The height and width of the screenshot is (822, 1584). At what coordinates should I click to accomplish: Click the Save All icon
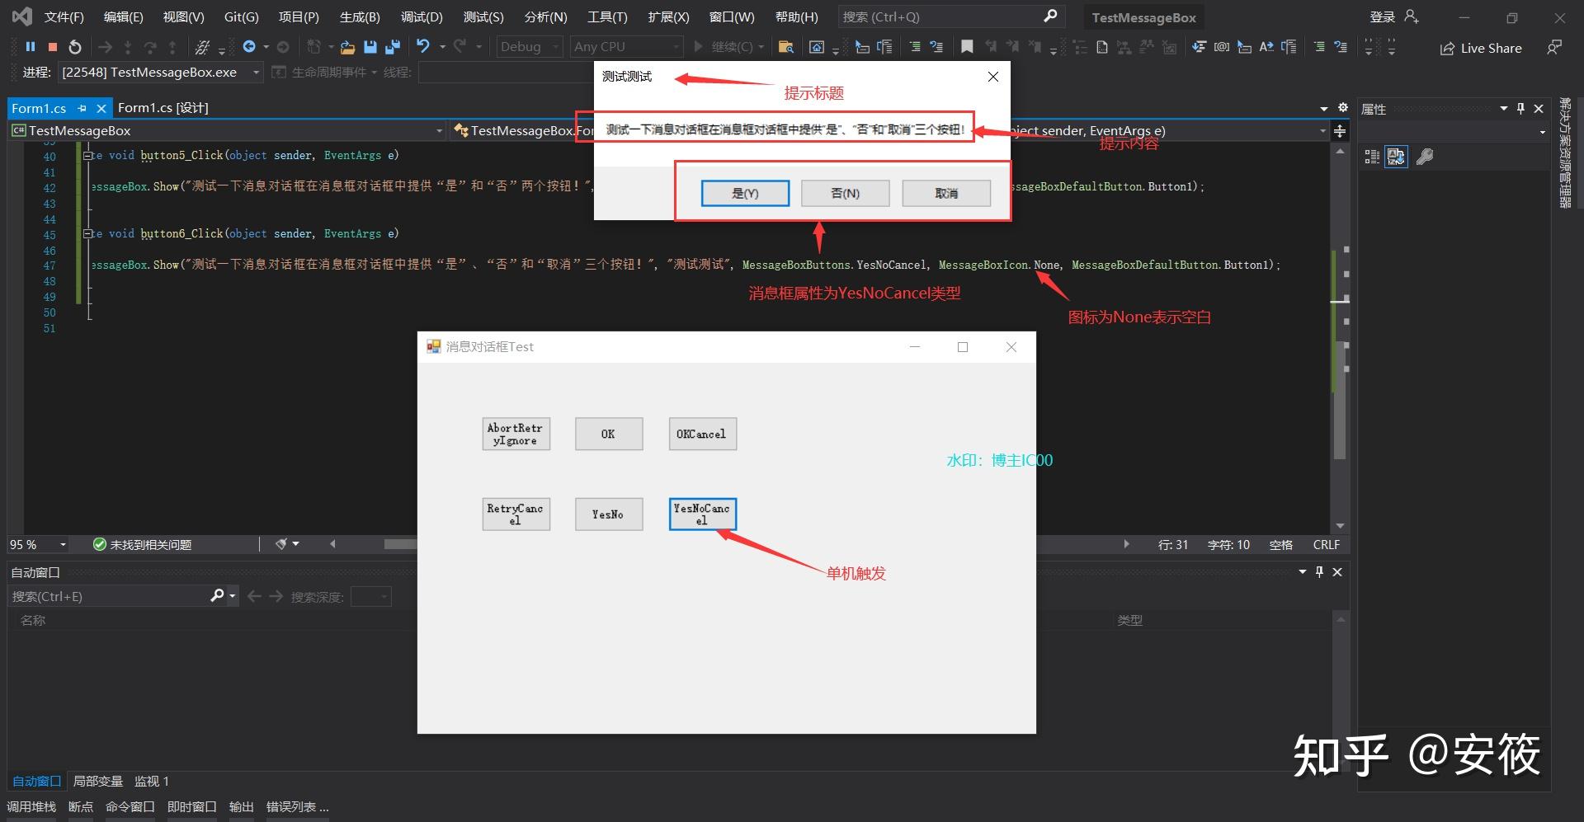tap(391, 47)
